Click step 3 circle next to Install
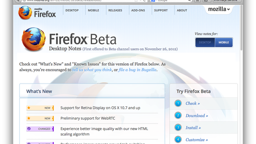The image size is (256, 144). (178, 128)
